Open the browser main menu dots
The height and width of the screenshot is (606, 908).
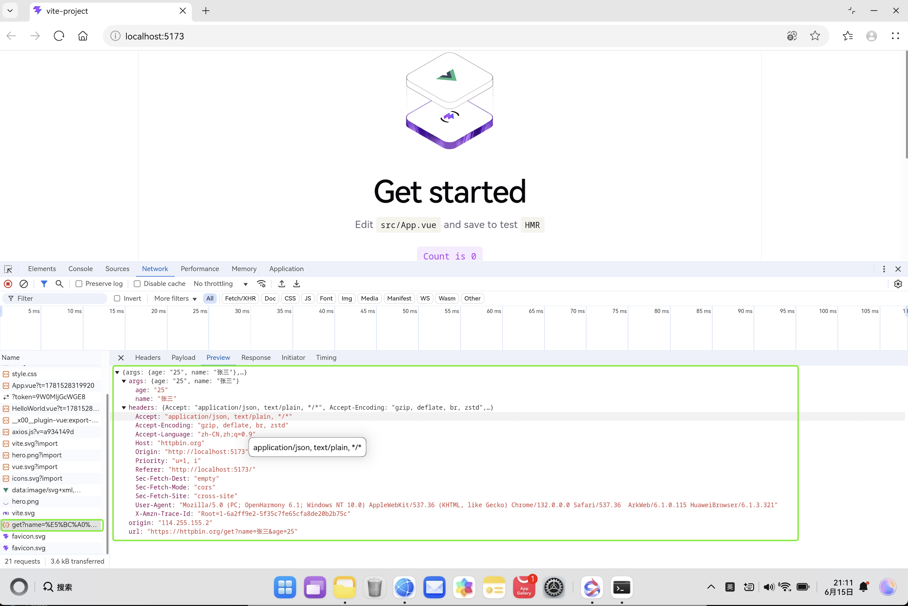[x=895, y=36]
